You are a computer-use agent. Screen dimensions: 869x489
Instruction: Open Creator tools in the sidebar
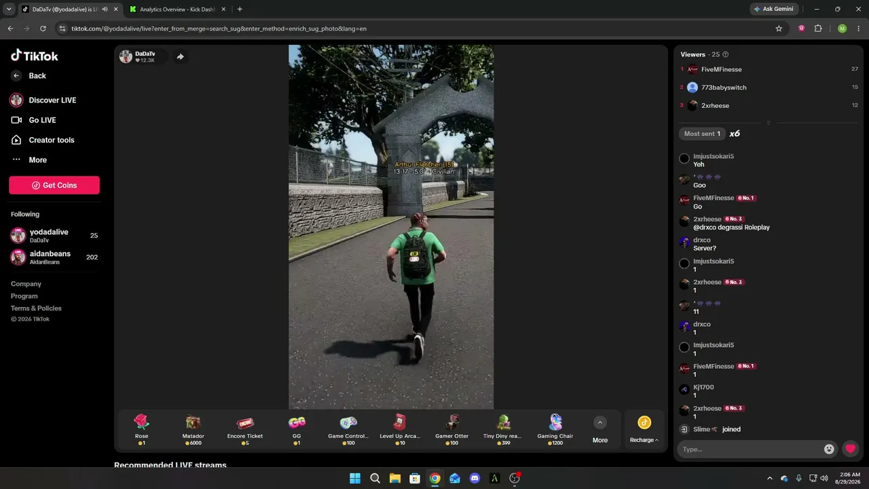pyautogui.click(x=43, y=140)
